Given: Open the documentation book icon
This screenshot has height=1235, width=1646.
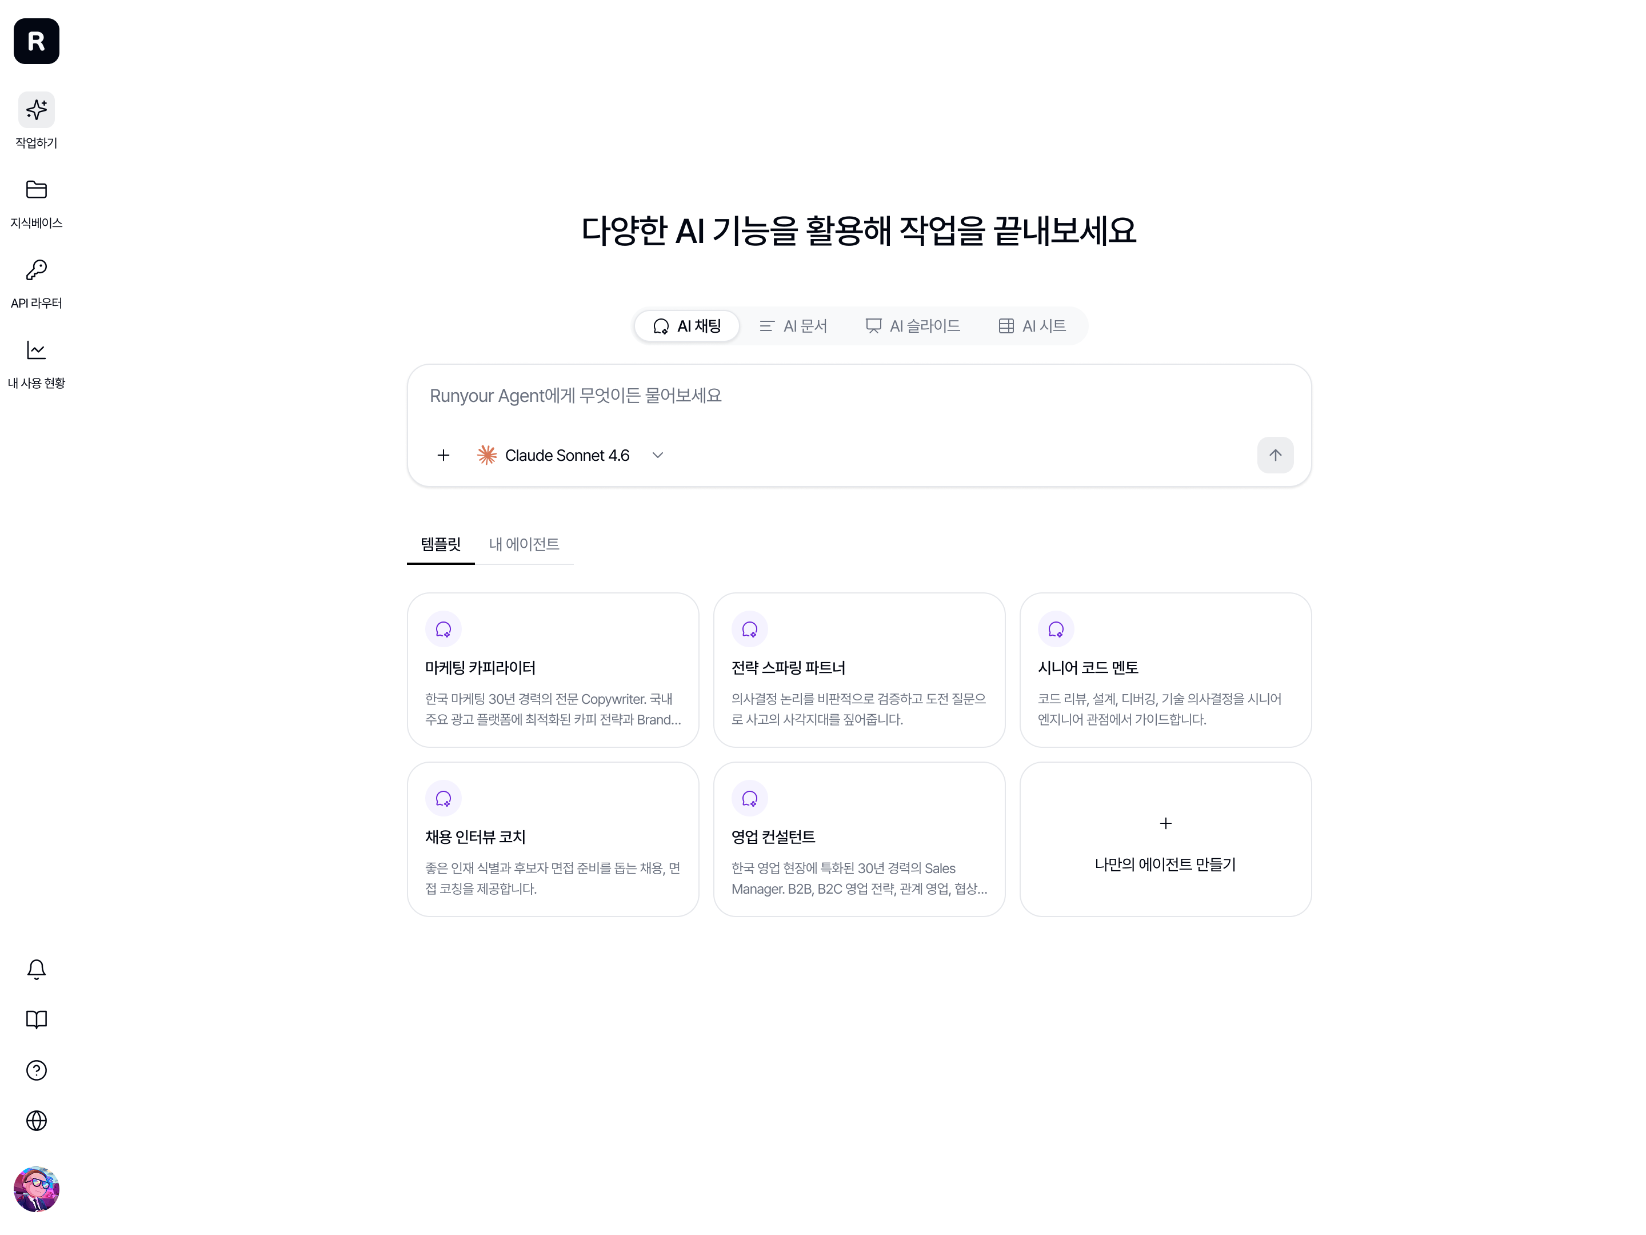Looking at the screenshot, I should click(x=37, y=1020).
